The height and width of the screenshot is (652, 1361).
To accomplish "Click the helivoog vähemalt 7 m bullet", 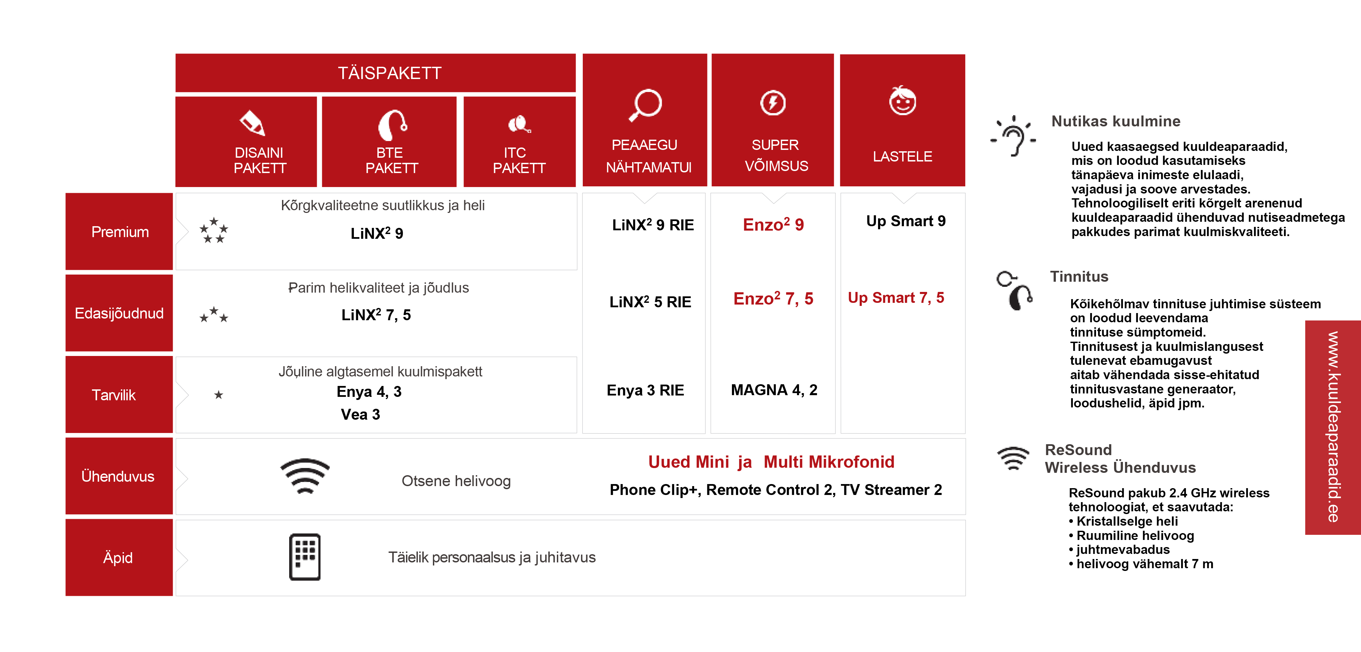I will tap(1141, 564).
